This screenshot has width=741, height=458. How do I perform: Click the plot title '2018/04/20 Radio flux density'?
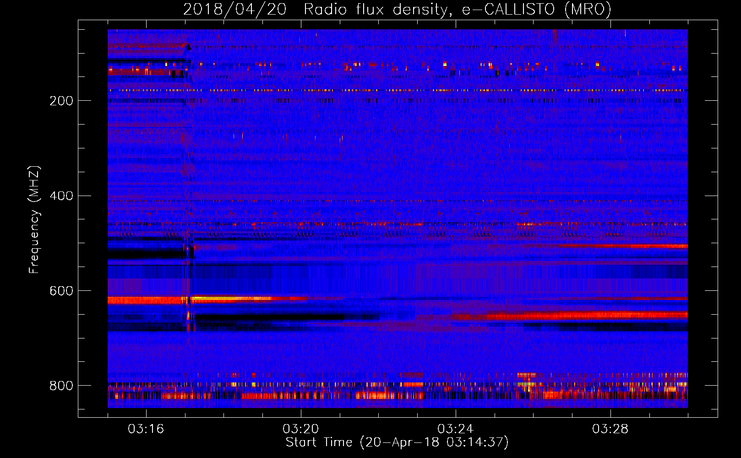[397, 10]
